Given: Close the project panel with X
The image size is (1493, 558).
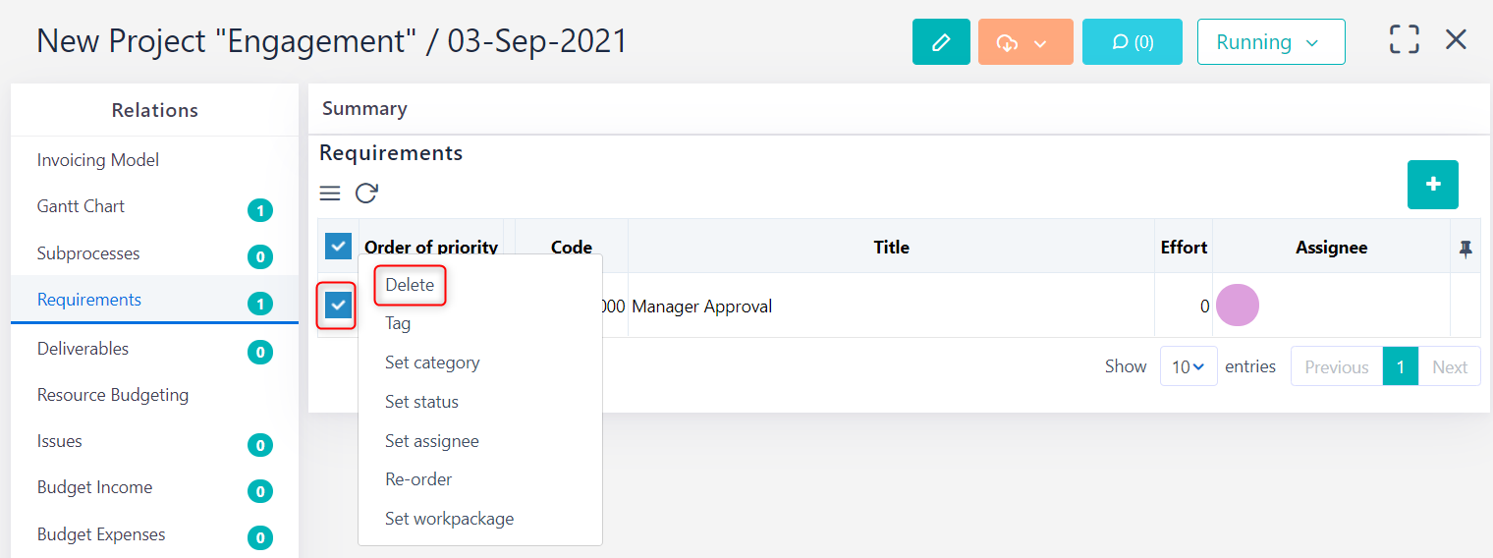Looking at the screenshot, I should click(x=1456, y=40).
